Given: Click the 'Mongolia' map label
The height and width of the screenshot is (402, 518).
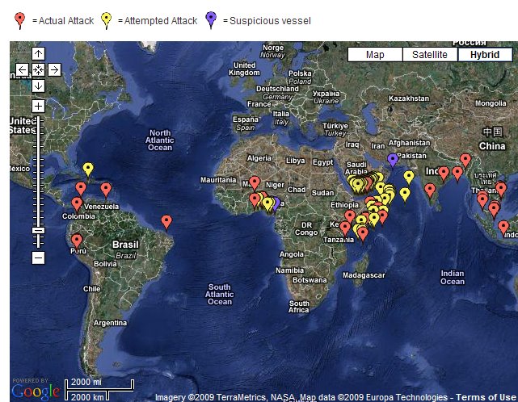Looking at the screenshot, I should (x=491, y=103).
